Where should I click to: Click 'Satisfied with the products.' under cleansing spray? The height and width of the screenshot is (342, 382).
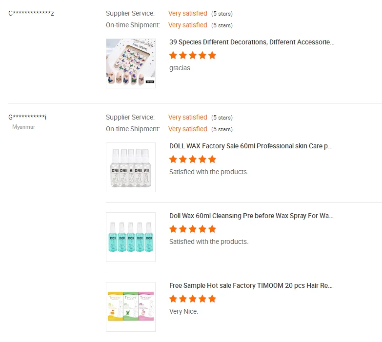click(x=208, y=241)
